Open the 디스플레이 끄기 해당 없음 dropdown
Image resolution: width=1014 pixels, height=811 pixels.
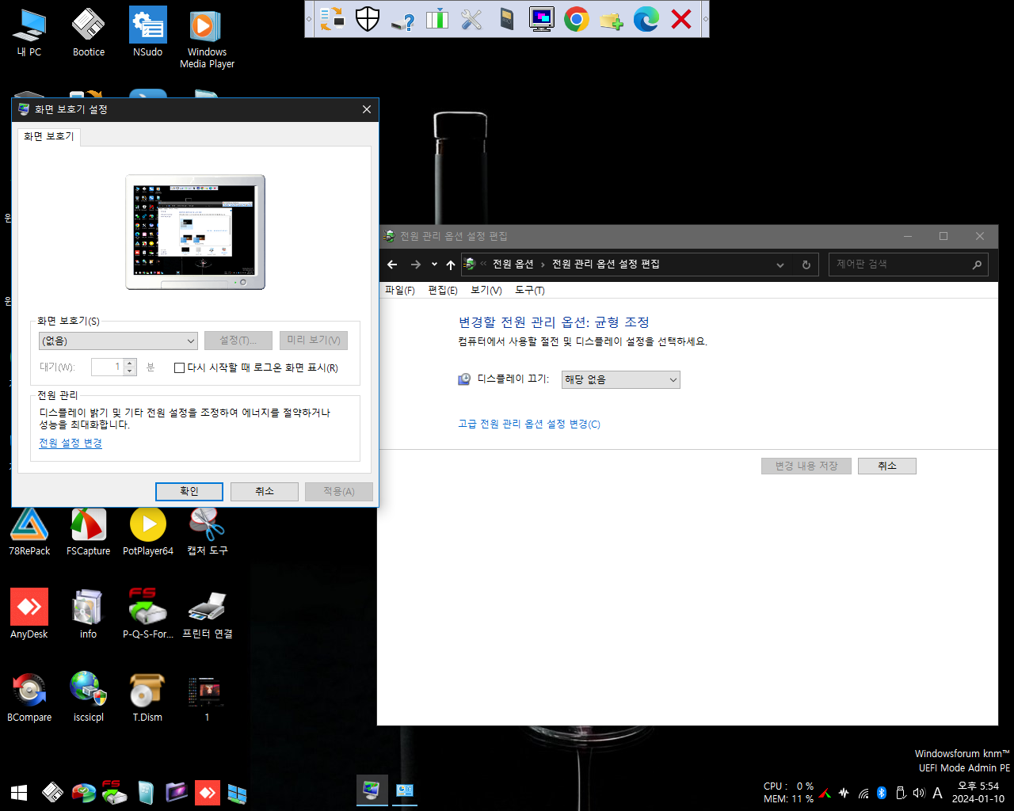click(621, 380)
